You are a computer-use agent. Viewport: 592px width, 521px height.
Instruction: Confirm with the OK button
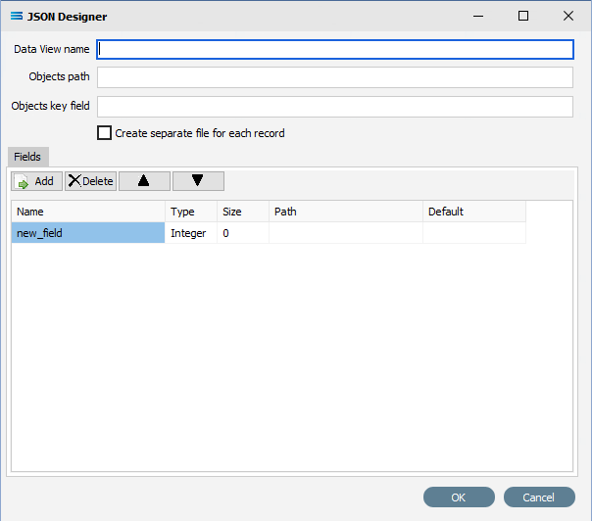point(459,497)
